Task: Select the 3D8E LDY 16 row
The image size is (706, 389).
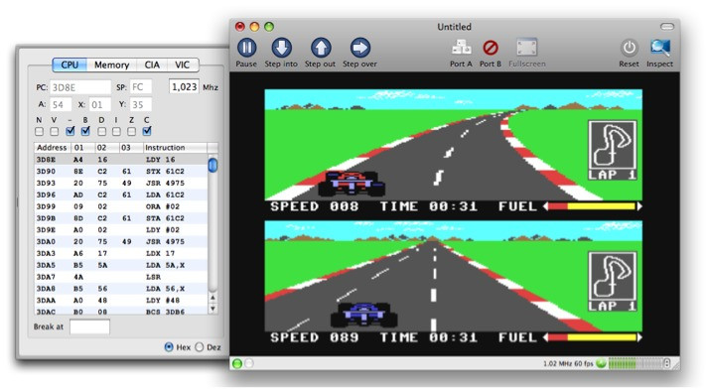Action: 121,160
